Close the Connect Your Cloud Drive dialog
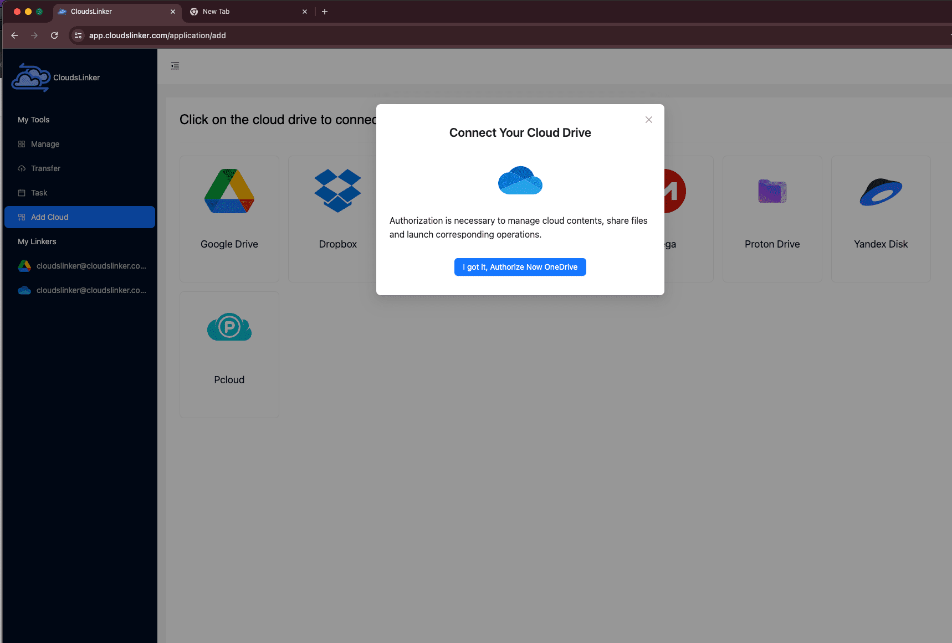 [649, 120]
